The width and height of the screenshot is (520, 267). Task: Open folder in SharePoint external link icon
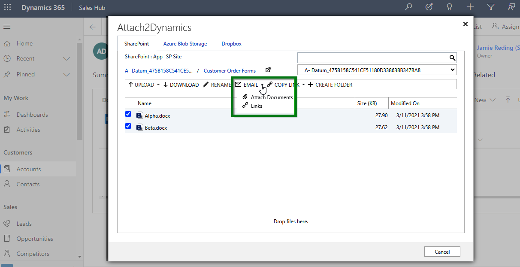pyautogui.click(x=268, y=70)
